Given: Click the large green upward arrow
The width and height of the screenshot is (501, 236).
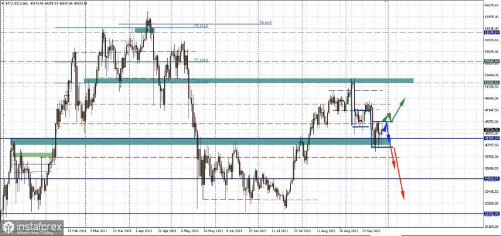Looking at the screenshot, I should click(398, 110).
